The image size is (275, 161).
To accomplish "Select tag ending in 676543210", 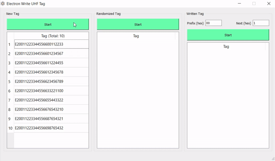I will (51, 109).
